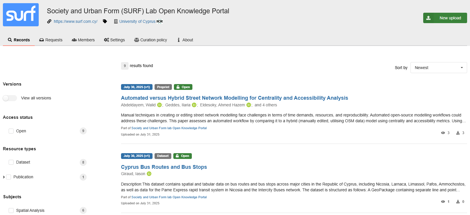470x215 pixels.
Task: Click the ORCID icon next to Eldesoky, Ahmed Hazem
Action: tap(249, 105)
